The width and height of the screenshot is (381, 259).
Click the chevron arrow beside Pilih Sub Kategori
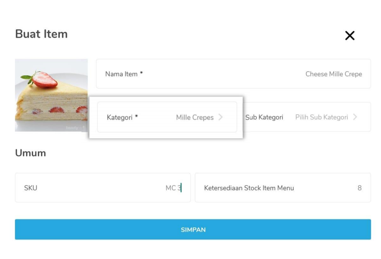(x=355, y=117)
